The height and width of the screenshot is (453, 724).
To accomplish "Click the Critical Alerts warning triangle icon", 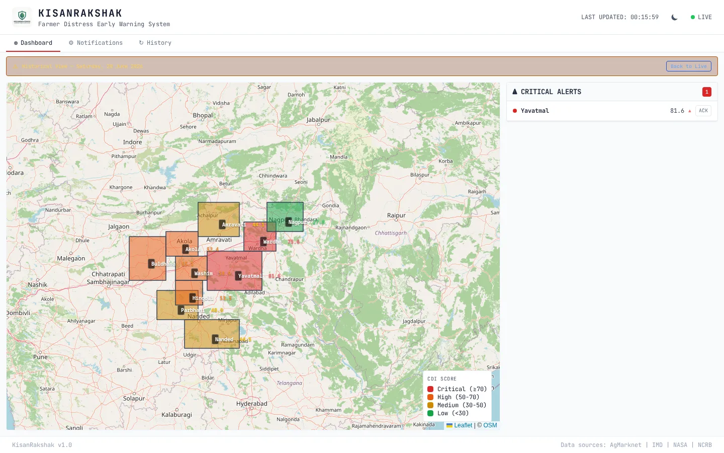I will 515,92.
